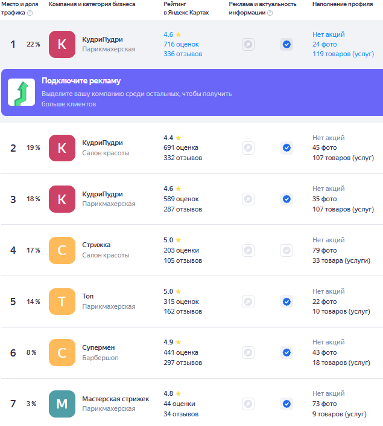The width and height of the screenshot is (383, 426).
Task: Click the 'Рейтинг в Яндекс Картах' column header
Action: 186,8
